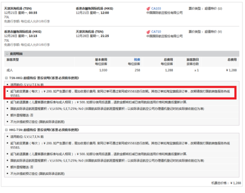Click 中国国际航空股份有限公司 under CA103
Viewport: 245px width, 193px height.
point(164,13)
